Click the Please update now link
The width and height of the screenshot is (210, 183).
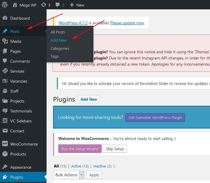127,23
